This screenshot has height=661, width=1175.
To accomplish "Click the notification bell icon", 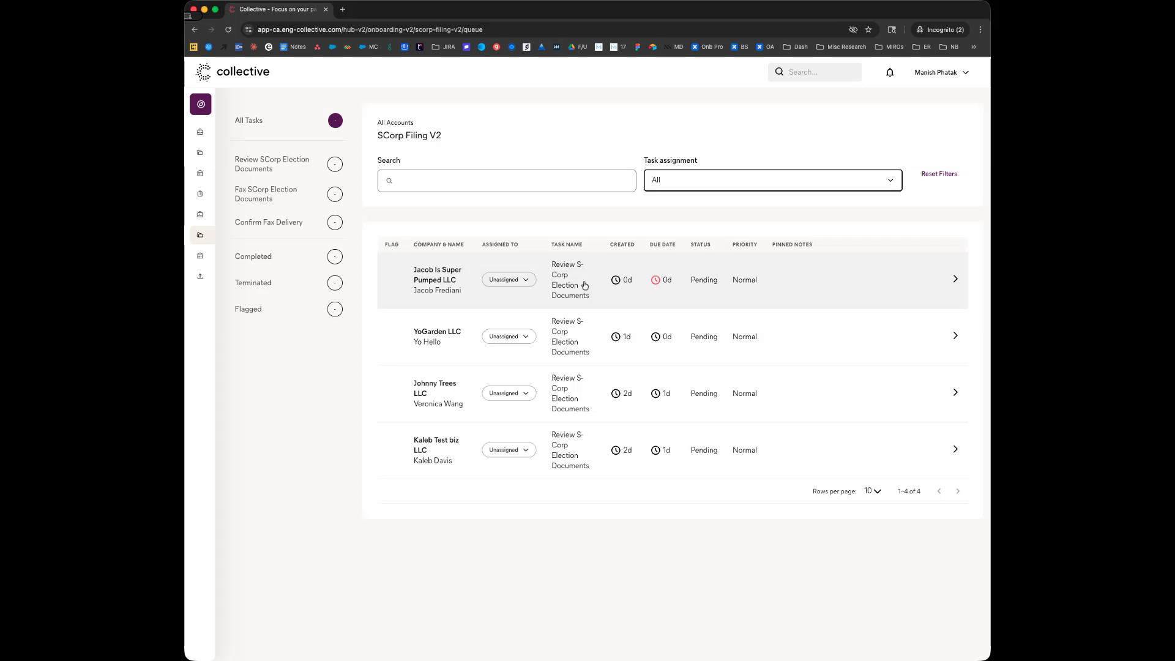I will [x=890, y=72].
